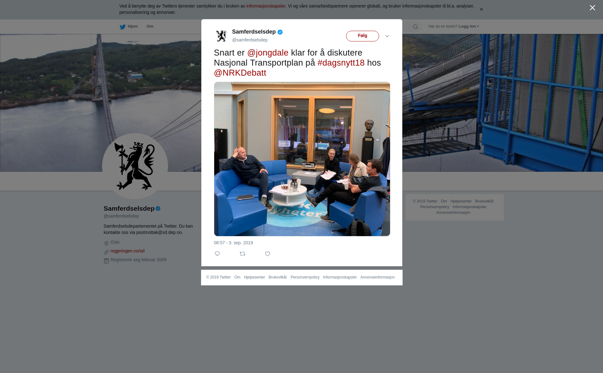Click the reply speech bubble icon

pos(217,254)
